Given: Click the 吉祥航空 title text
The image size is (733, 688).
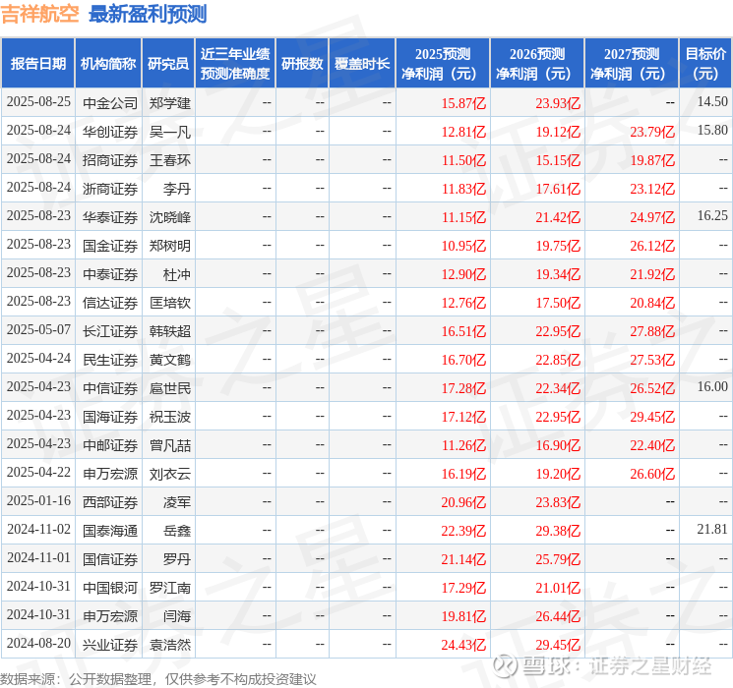Looking at the screenshot, I should tap(39, 14).
